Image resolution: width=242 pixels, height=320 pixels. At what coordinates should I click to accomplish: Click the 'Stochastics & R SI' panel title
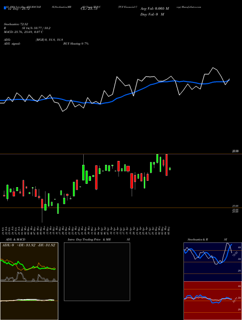[207, 240]
